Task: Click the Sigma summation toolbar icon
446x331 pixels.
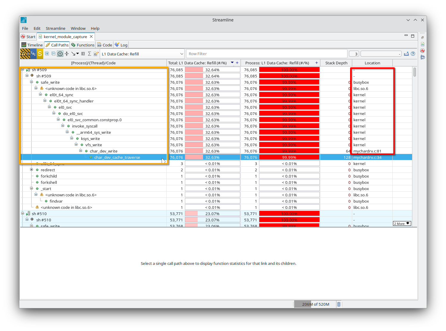Action: click(89, 54)
